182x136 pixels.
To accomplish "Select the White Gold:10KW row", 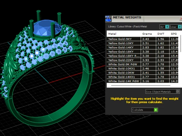I will tap(143, 73).
